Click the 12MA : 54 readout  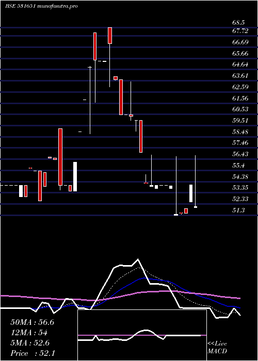(29, 333)
